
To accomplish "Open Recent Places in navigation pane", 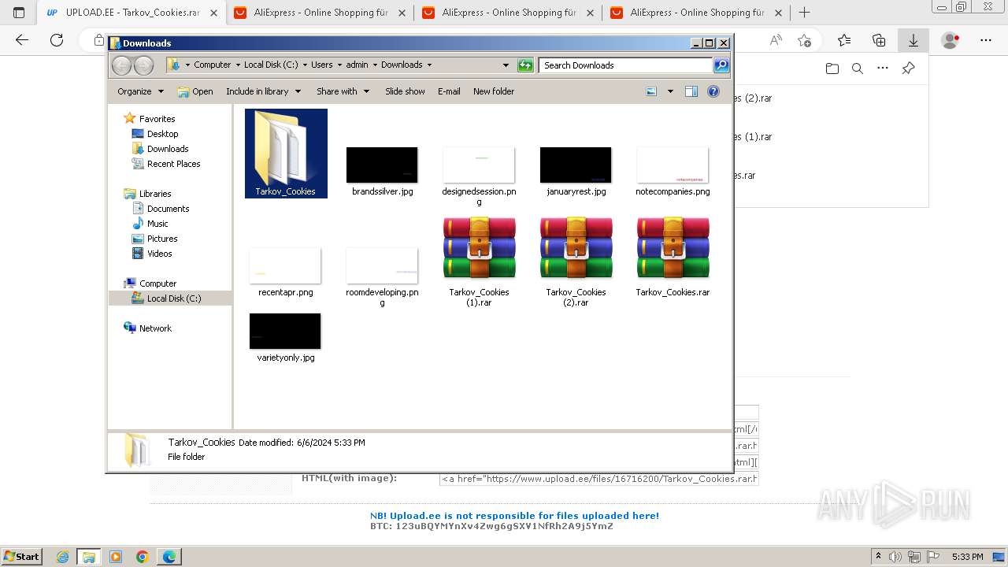I will pyautogui.click(x=173, y=164).
